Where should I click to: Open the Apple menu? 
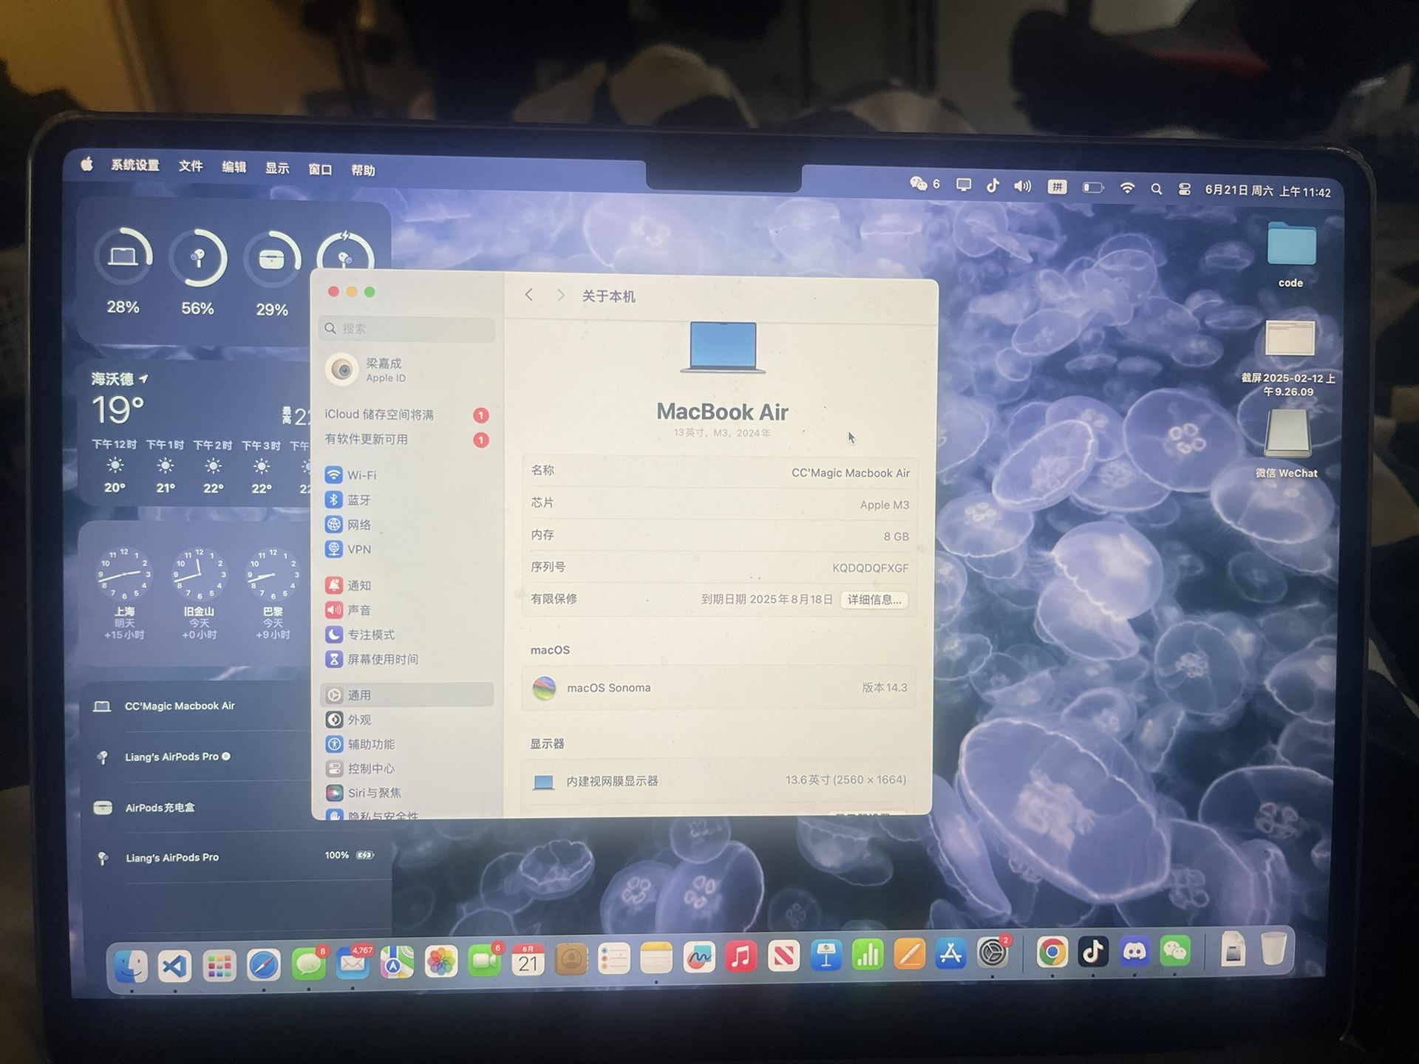point(87,164)
